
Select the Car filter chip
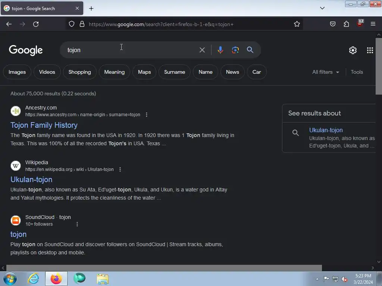pyautogui.click(x=257, y=72)
